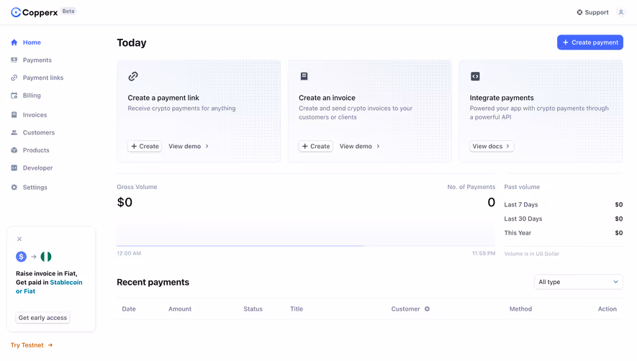This screenshot has height=361, width=637.
Task: Click the Invoices sidebar icon
Action: point(14,115)
